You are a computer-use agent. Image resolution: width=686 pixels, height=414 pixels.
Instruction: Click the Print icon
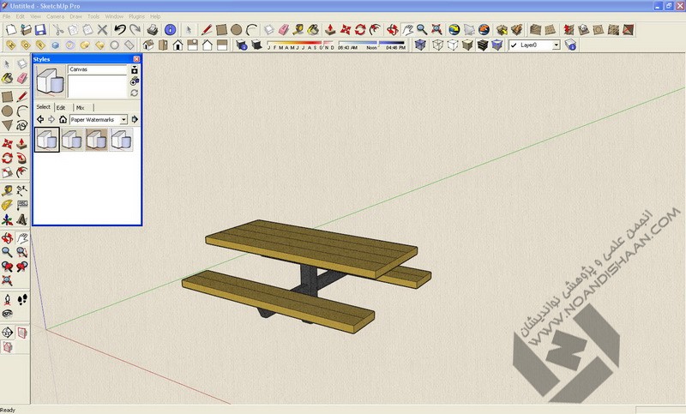point(152,29)
